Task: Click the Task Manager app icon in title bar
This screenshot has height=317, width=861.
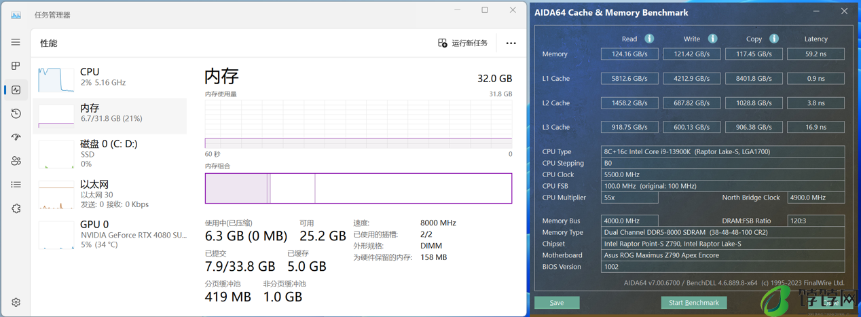Action: (16, 14)
